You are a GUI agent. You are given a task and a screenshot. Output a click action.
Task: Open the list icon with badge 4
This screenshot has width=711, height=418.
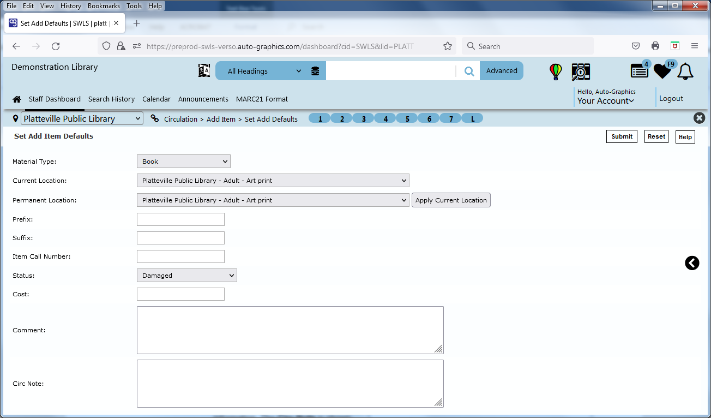[x=640, y=70]
